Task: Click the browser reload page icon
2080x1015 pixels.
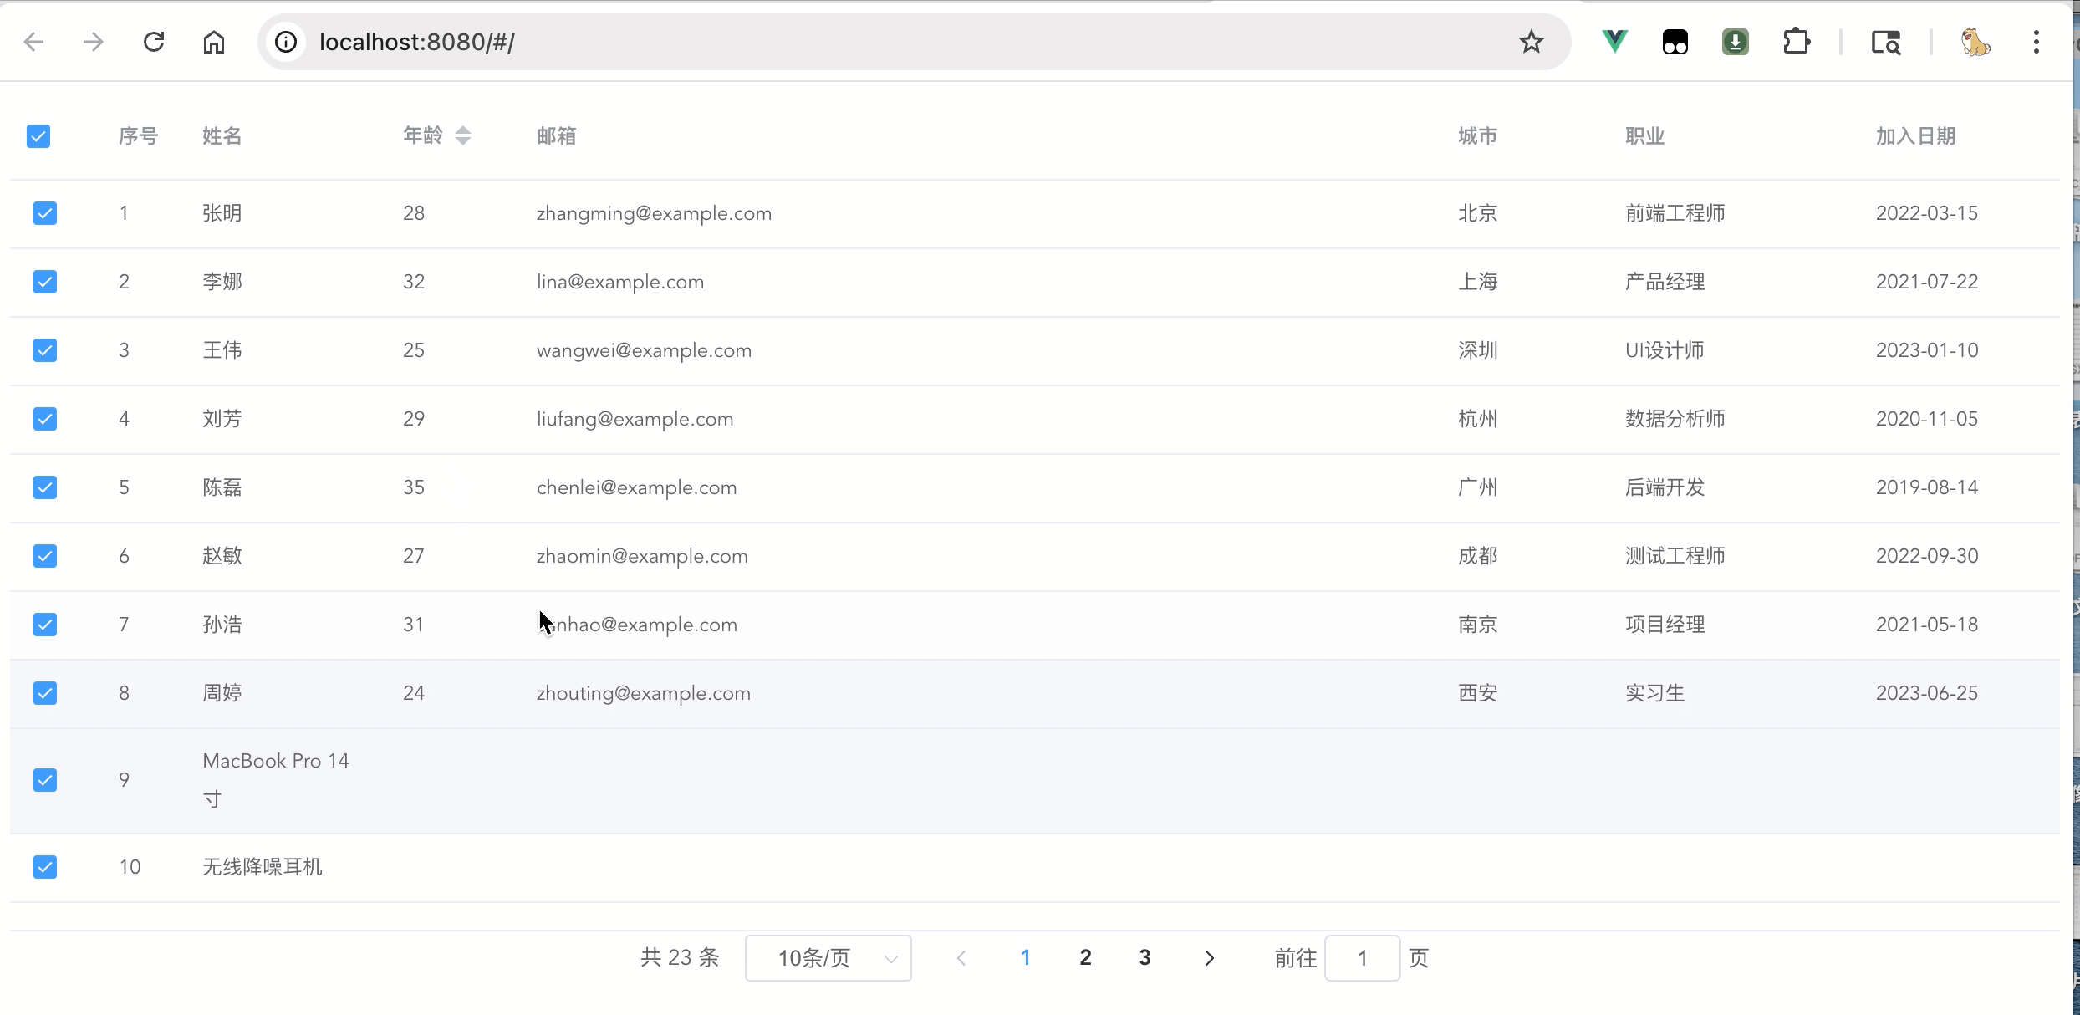Action: [x=154, y=42]
